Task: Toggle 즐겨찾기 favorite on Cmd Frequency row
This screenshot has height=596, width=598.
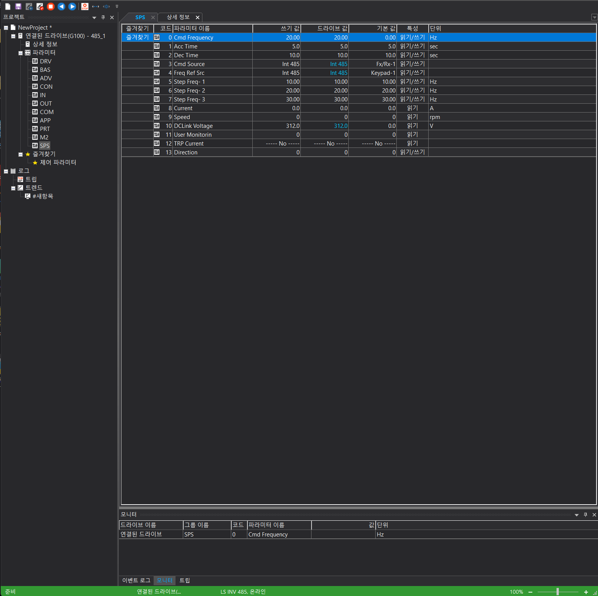Action: pyautogui.click(x=137, y=37)
